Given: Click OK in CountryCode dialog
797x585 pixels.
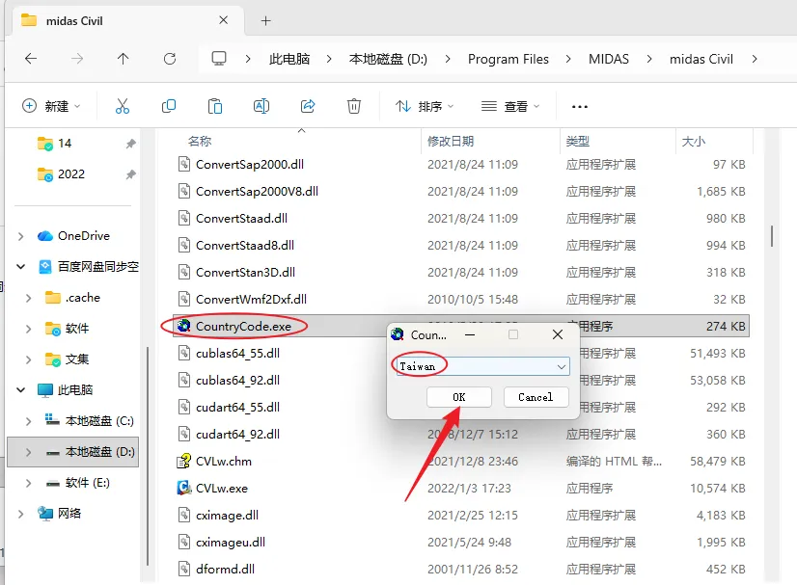Looking at the screenshot, I should pos(459,397).
